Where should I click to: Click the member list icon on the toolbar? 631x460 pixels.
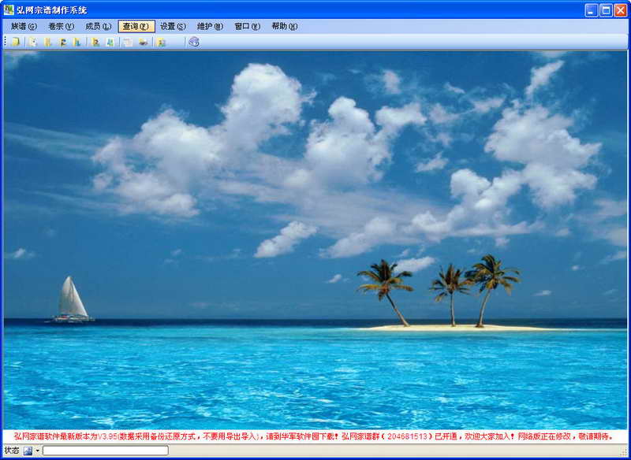(47, 43)
